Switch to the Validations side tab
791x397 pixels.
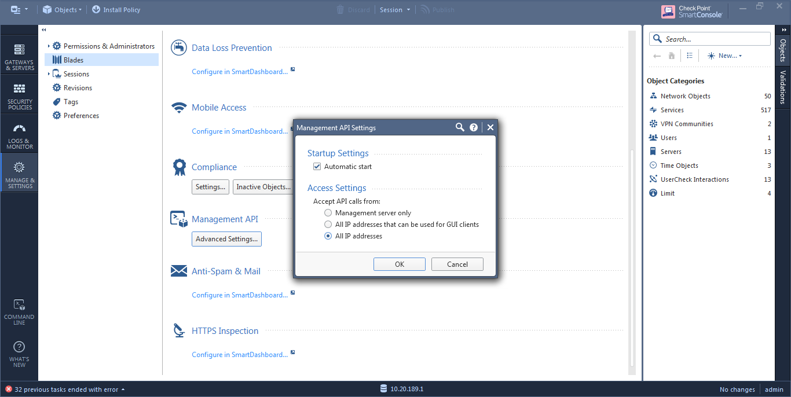point(783,87)
